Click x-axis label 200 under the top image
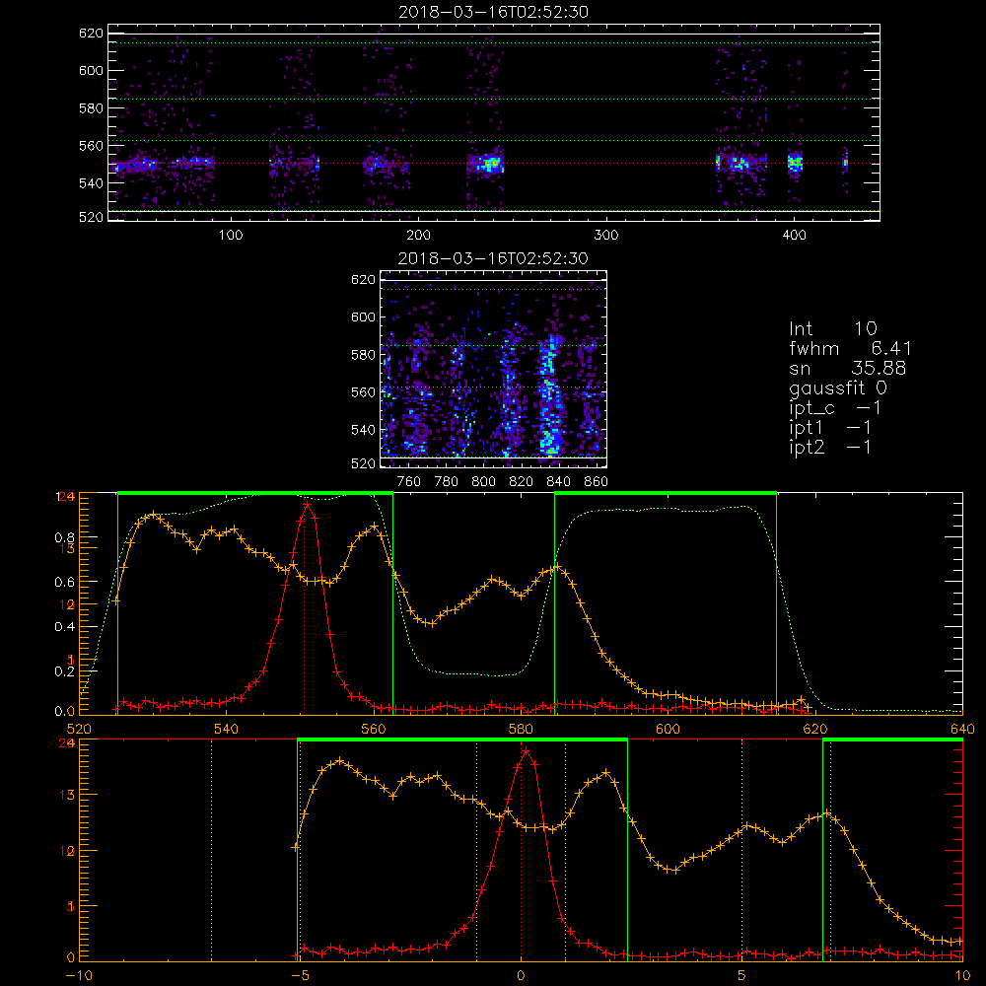This screenshot has height=986, width=986. [418, 236]
